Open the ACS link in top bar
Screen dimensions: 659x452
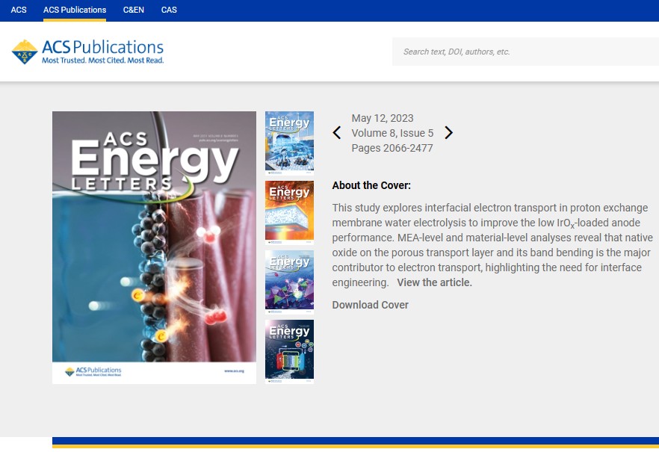click(x=19, y=10)
